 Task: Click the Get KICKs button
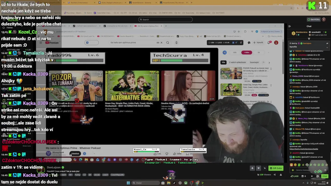point(313,19)
